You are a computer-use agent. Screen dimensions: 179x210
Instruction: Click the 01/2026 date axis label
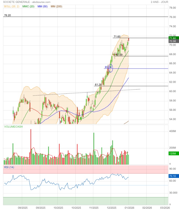129,208
